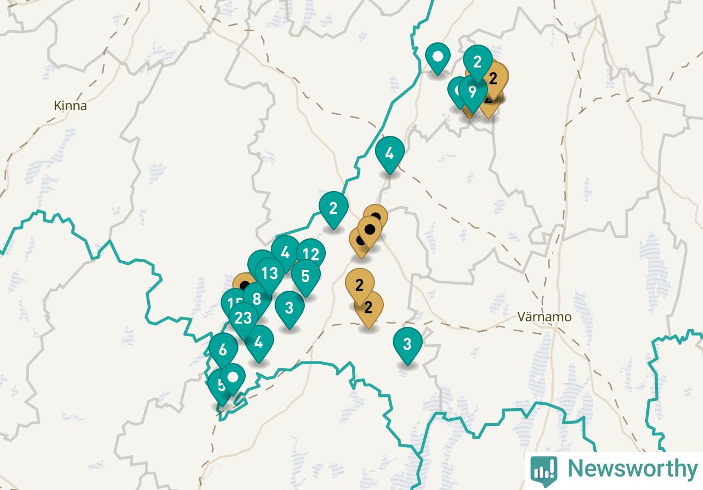This screenshot has width=703, height=490.
Task: Click the Kinna town label
Action: point(71,106)
